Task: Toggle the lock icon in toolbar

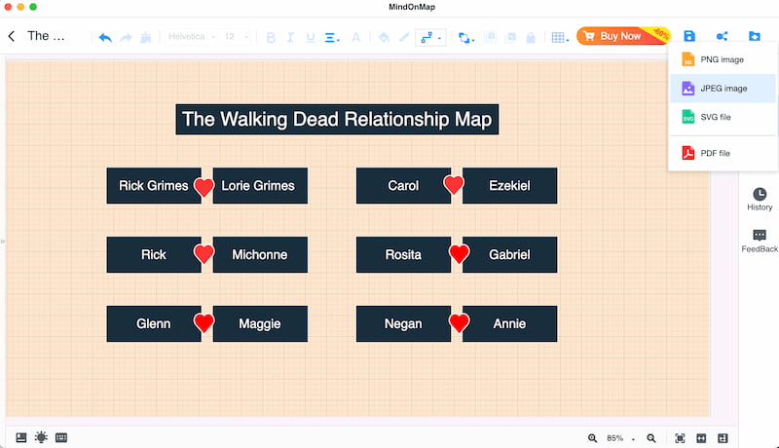Action: click(531, 37)
